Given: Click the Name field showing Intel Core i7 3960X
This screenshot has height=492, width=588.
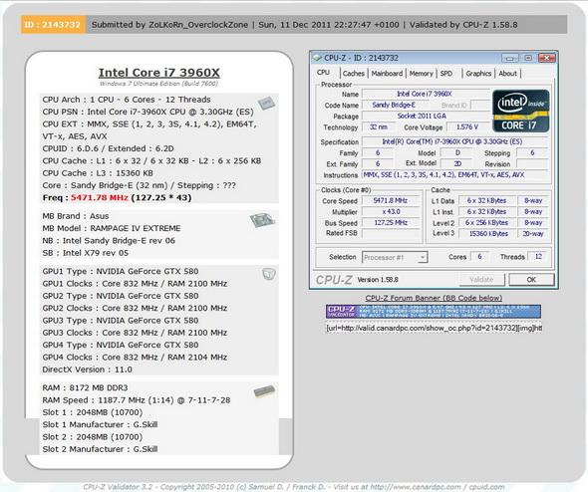Looking at the screenshot, I should click(x=426, y=94).
